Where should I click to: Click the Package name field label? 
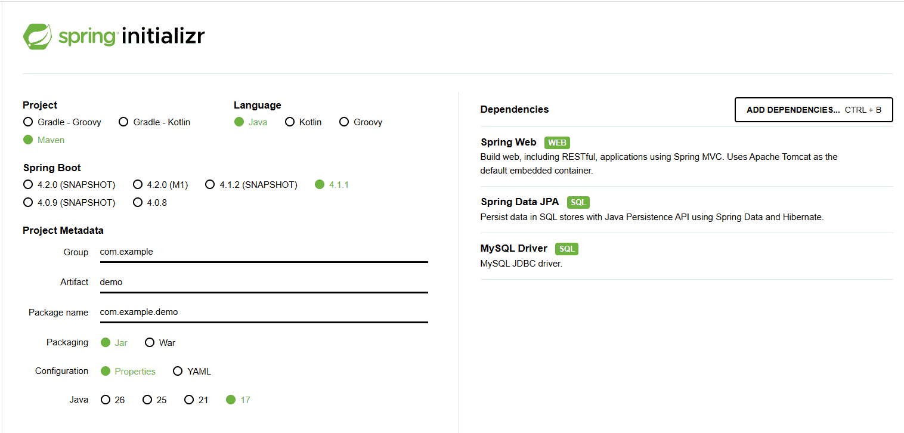pos(58,313)
